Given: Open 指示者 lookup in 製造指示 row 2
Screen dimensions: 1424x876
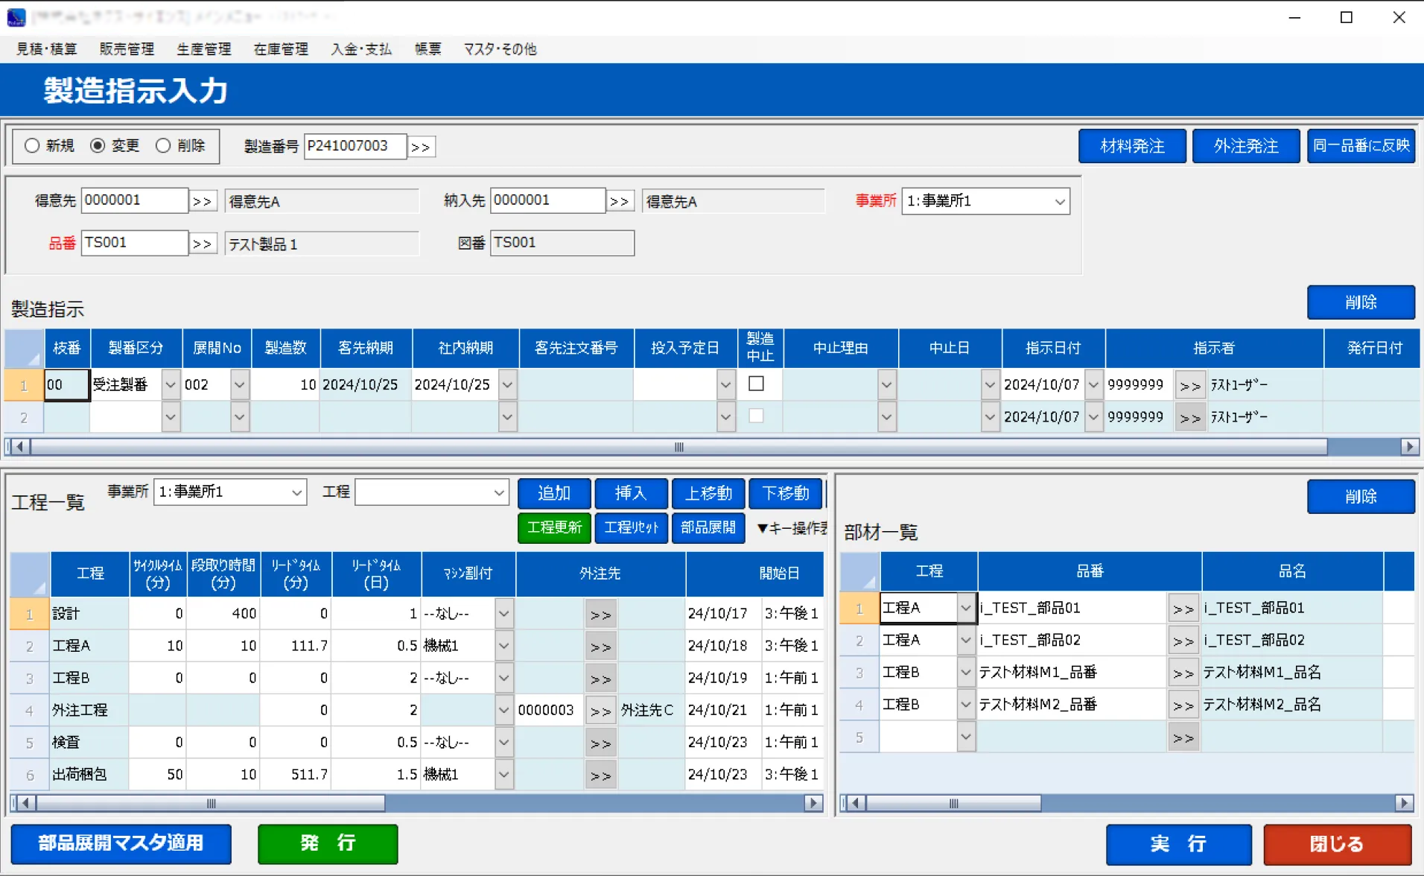Looking at the screenshot, I should pyautogui.click(x=1189, y=417).
